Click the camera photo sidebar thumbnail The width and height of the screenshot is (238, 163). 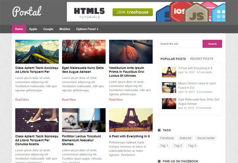click(x=169, y=88)
